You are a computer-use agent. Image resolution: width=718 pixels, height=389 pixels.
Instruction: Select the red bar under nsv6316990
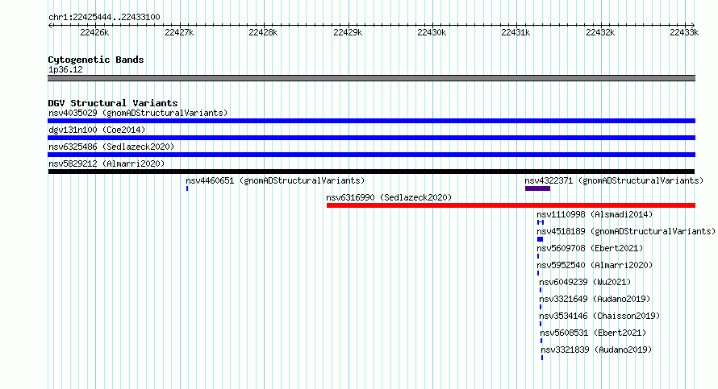(511, 205)
